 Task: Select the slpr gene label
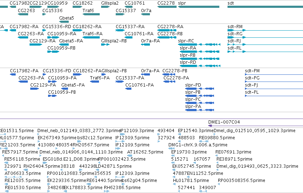click(182, 3)
